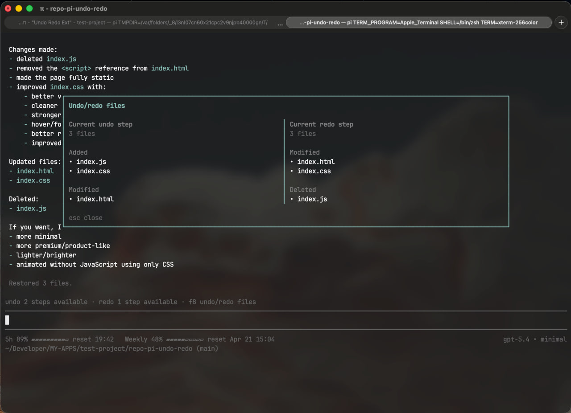Screen dimensions: 571x413
Task: Click index.html under Updated files
Action: pos(35,171)
